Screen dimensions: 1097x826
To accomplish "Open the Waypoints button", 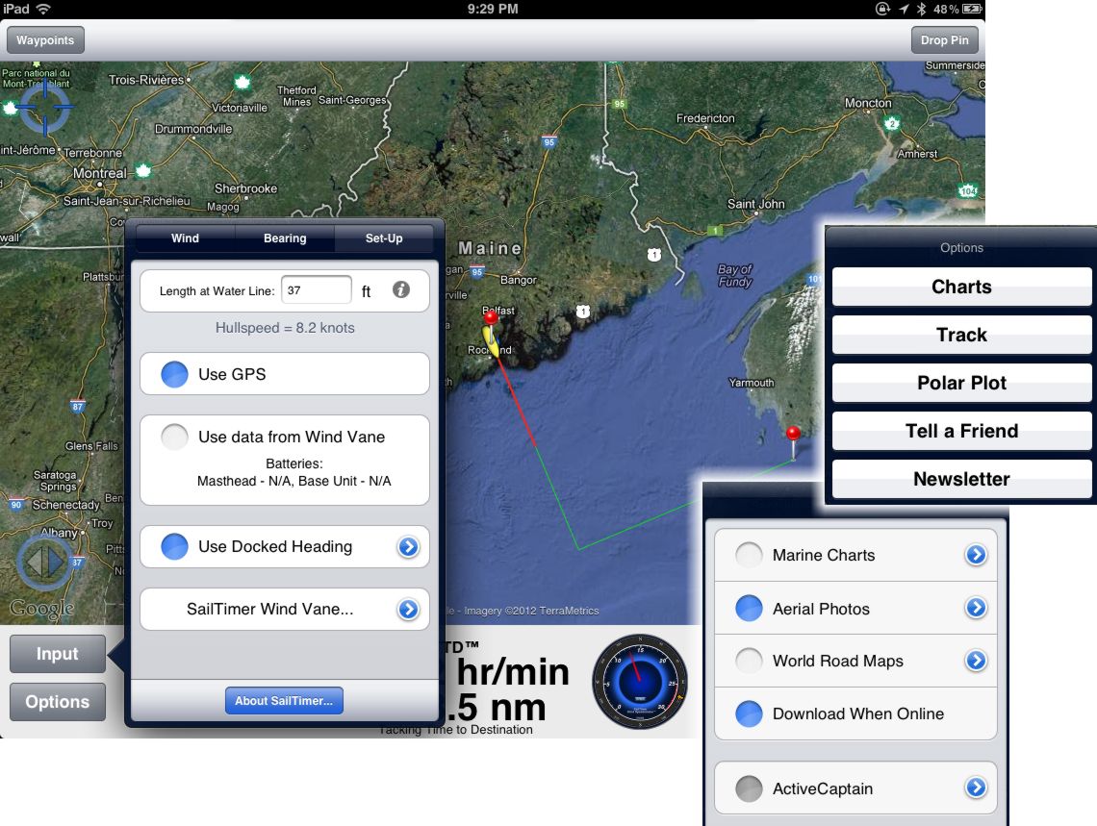I will (45, 39).
